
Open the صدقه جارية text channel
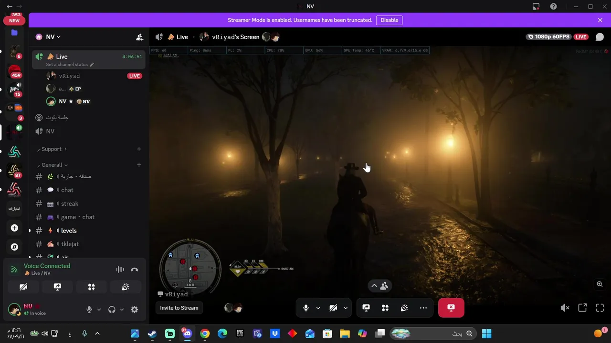pyautogui.click(x=88, y=176)
